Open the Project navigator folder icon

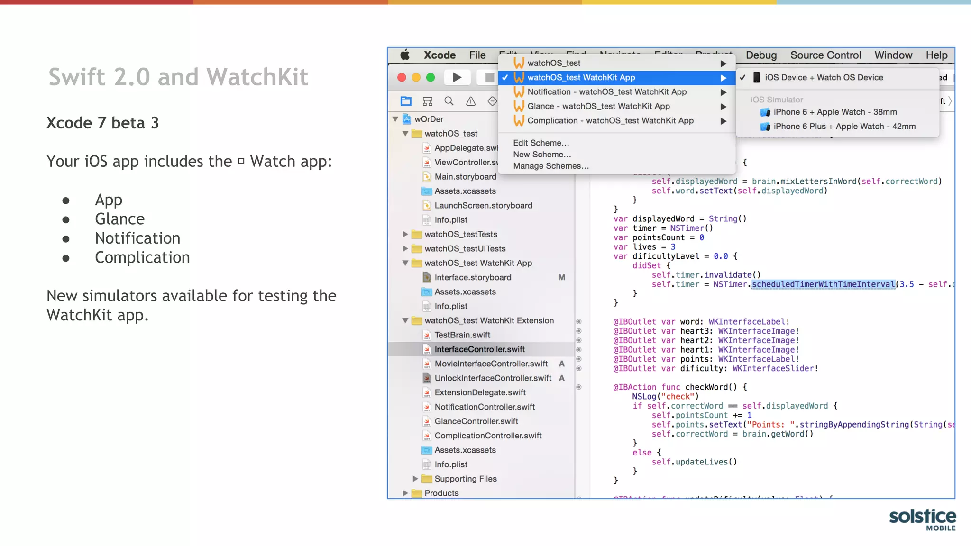406,101
